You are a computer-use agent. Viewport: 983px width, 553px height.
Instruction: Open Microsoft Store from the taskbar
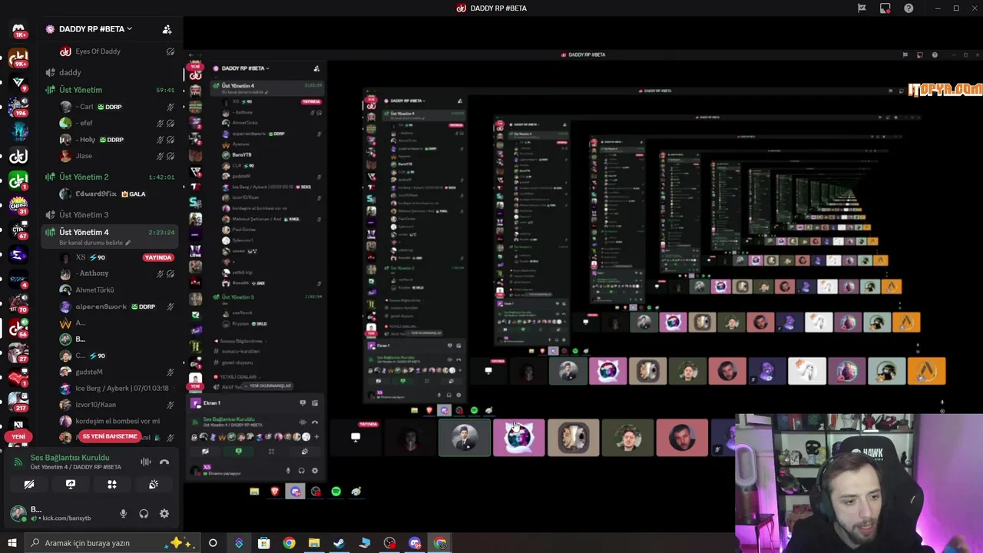[263, 543]
